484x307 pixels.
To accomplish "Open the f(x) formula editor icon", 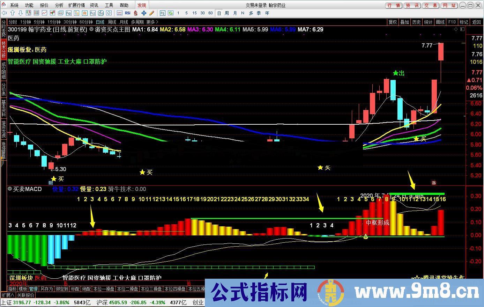I will click(x=100, y=13).
